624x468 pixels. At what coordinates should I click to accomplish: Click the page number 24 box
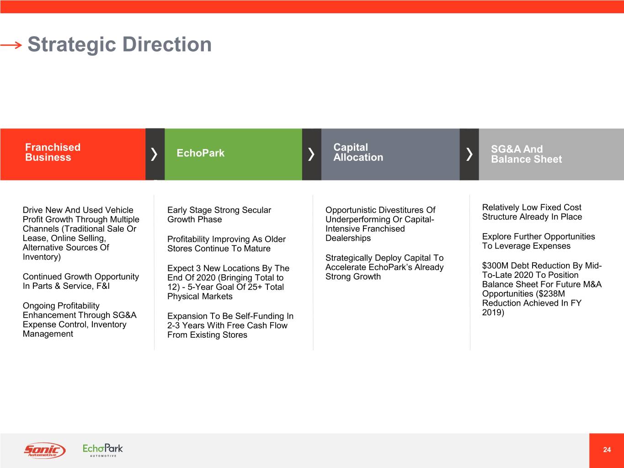pos(607,450)
